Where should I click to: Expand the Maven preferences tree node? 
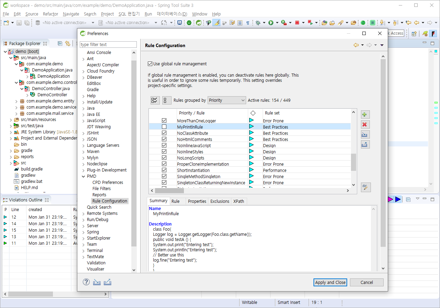[x=84, y=152]
